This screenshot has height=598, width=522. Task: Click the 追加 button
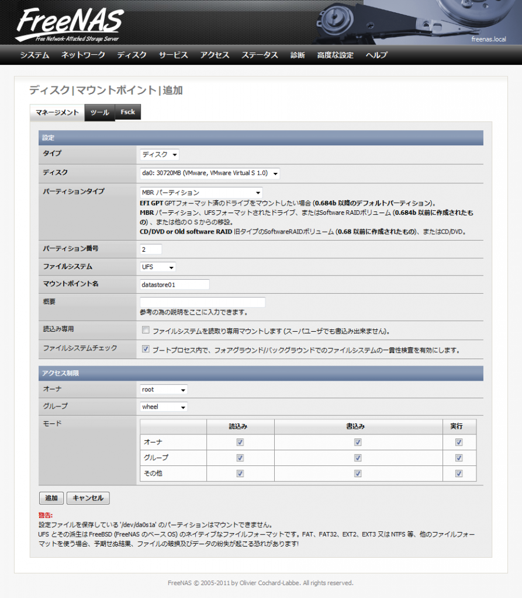(50, 498)
